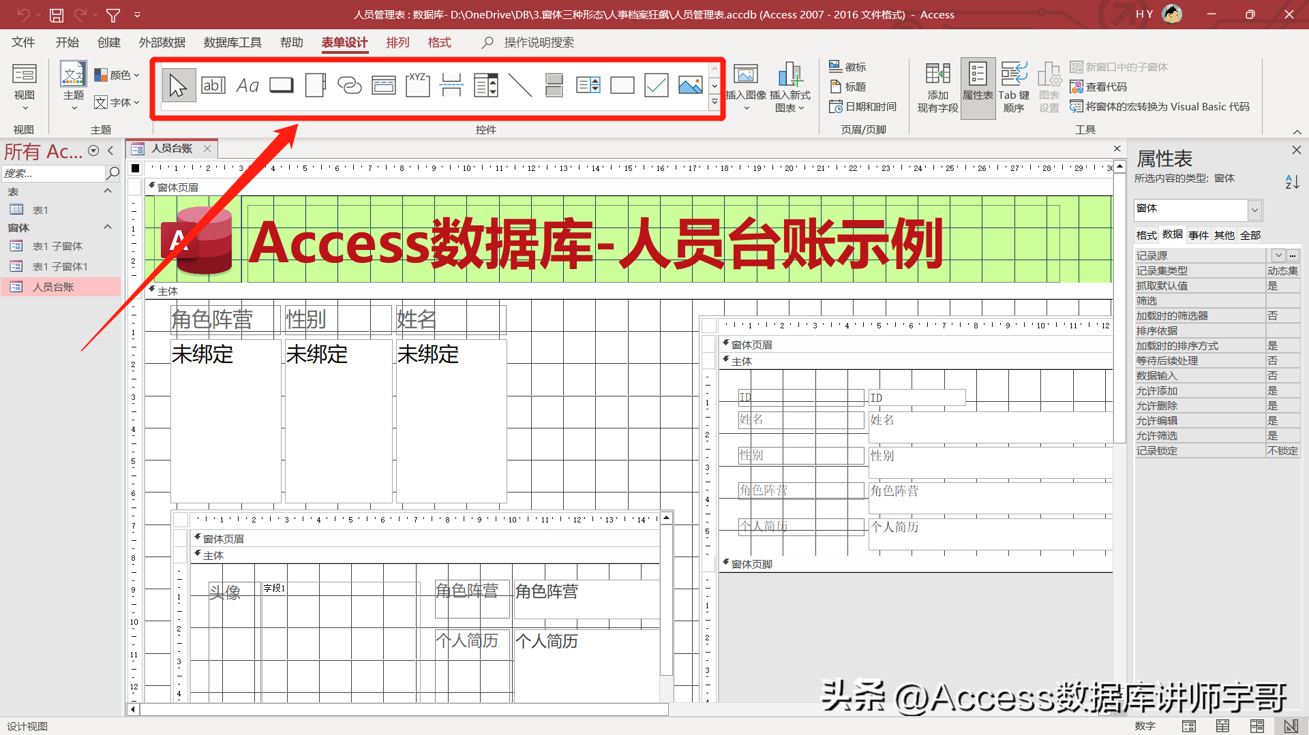1309x735 pixels.
Task: Expand the controls gallery More arrow
Action: [714, 102]
